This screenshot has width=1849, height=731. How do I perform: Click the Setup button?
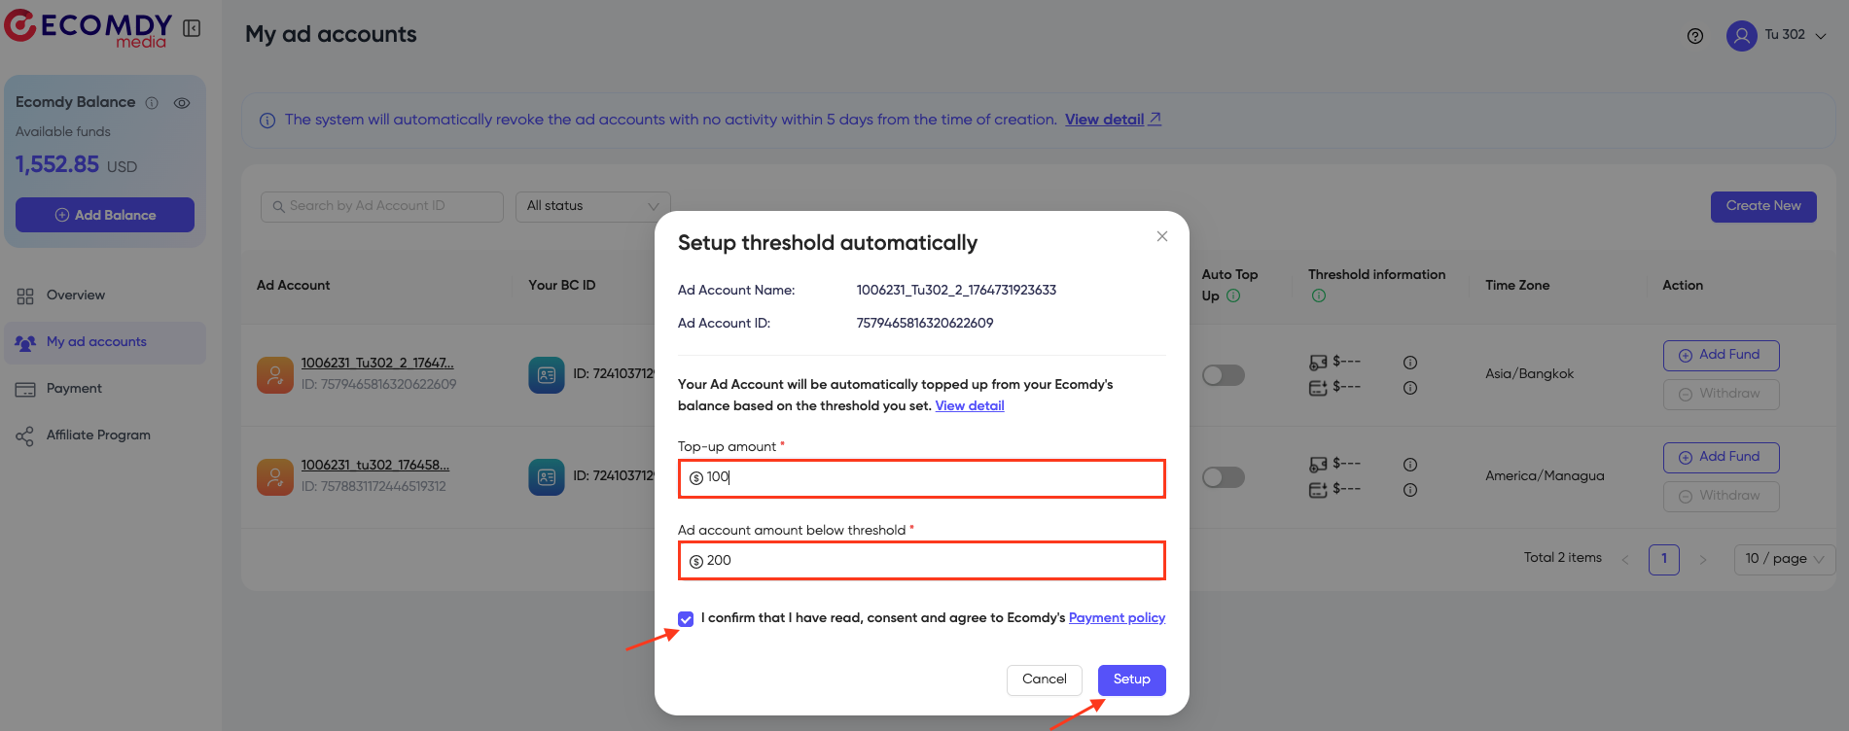pyautogui.click(x=1131, y=679)
